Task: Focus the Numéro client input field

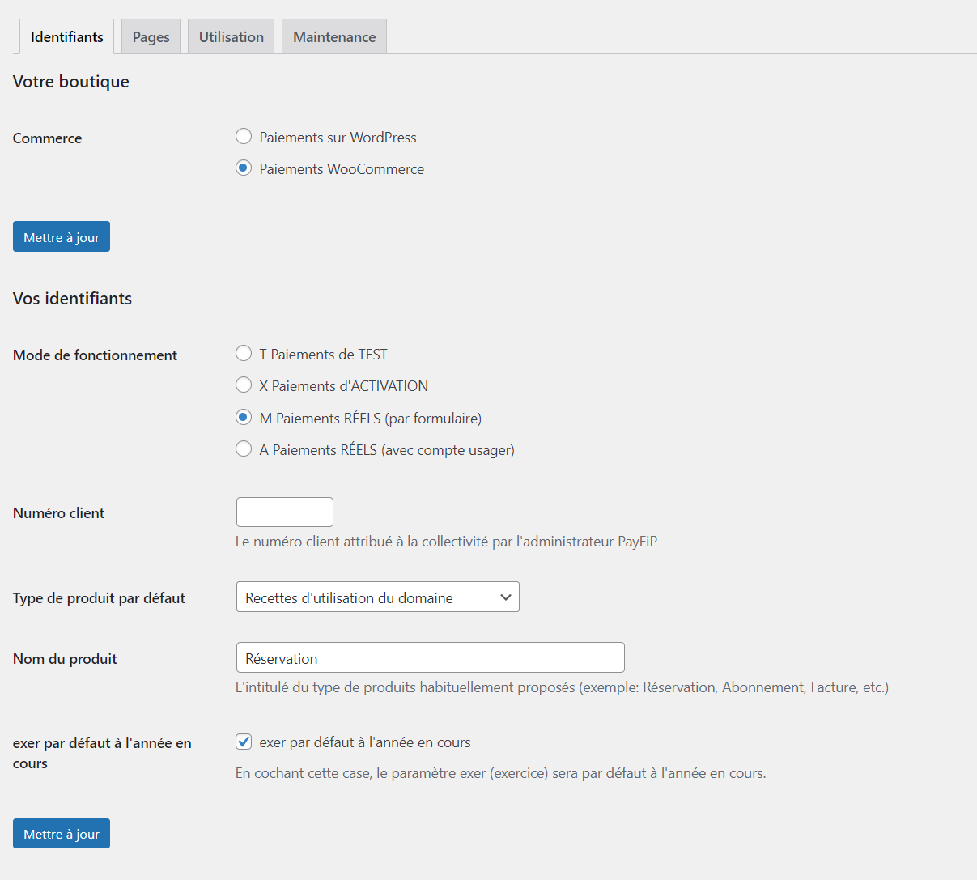Action: pos(284,512)
